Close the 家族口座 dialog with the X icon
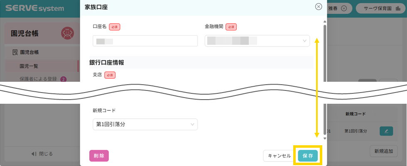Viewport: 407px width, 166px height. coord(319,7)
